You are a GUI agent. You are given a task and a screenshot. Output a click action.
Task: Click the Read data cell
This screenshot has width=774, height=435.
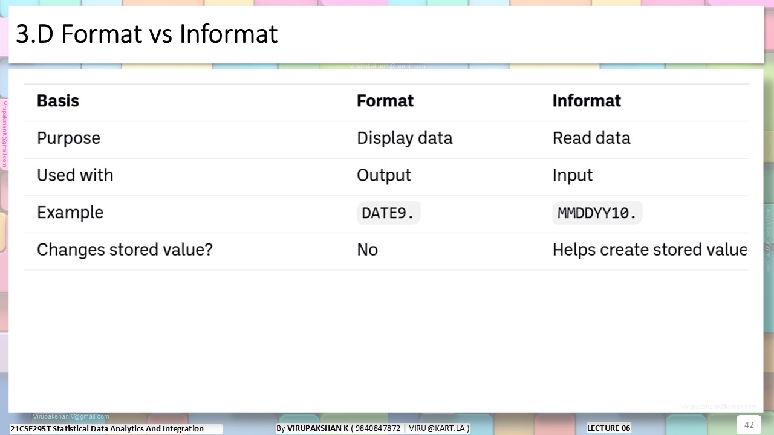coord(591,138)
